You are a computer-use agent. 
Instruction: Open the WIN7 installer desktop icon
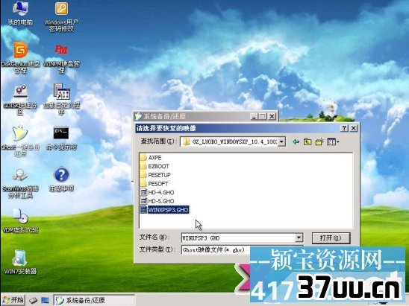[x=20, y=262]
